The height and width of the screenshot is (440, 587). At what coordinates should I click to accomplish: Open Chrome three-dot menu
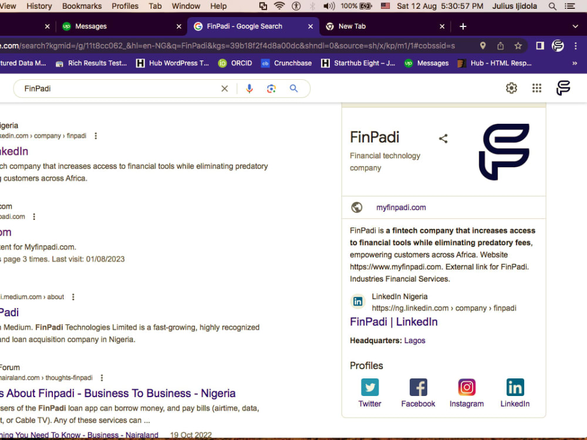coord(576,46)
